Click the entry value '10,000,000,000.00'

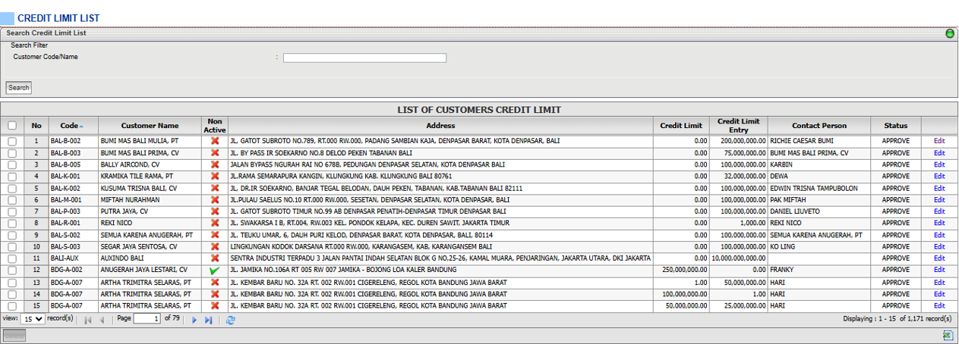(x=739, y=258)
